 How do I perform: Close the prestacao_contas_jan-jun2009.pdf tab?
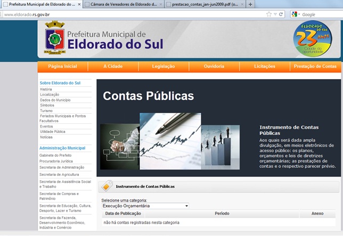click(x=242, y=4)
